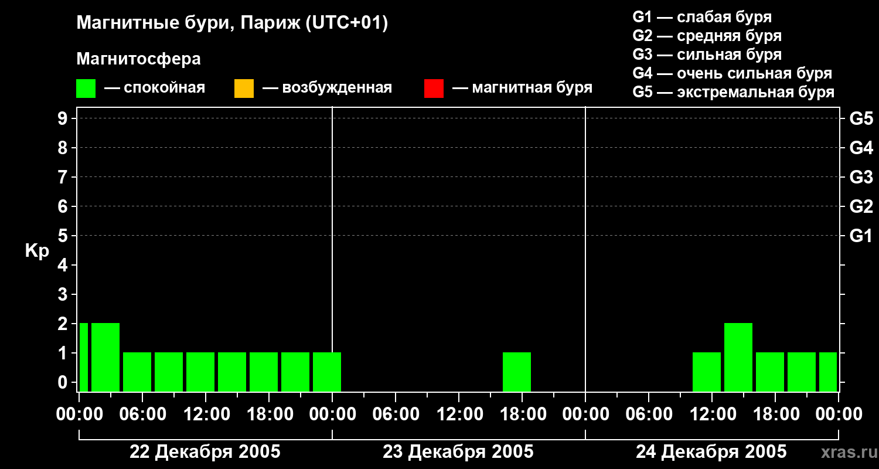
Task: Click the Kp 2 bar on 24 December
Action: [738, 357]
